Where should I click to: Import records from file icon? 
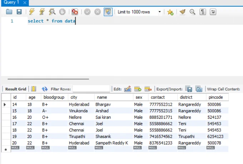click(x=199, y=89)
